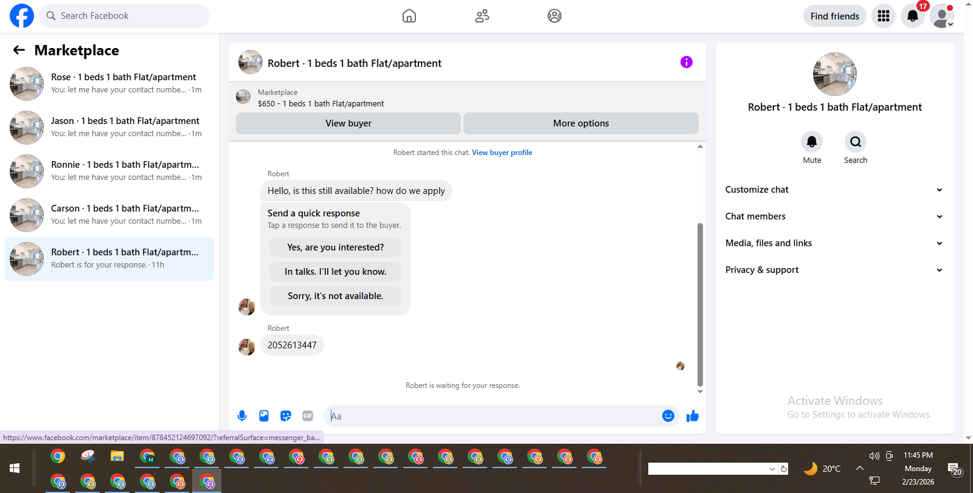Send quick response In talks. I'll let you know.
Image resolution: width=973 pixels, height=493 pixels.
336,272
